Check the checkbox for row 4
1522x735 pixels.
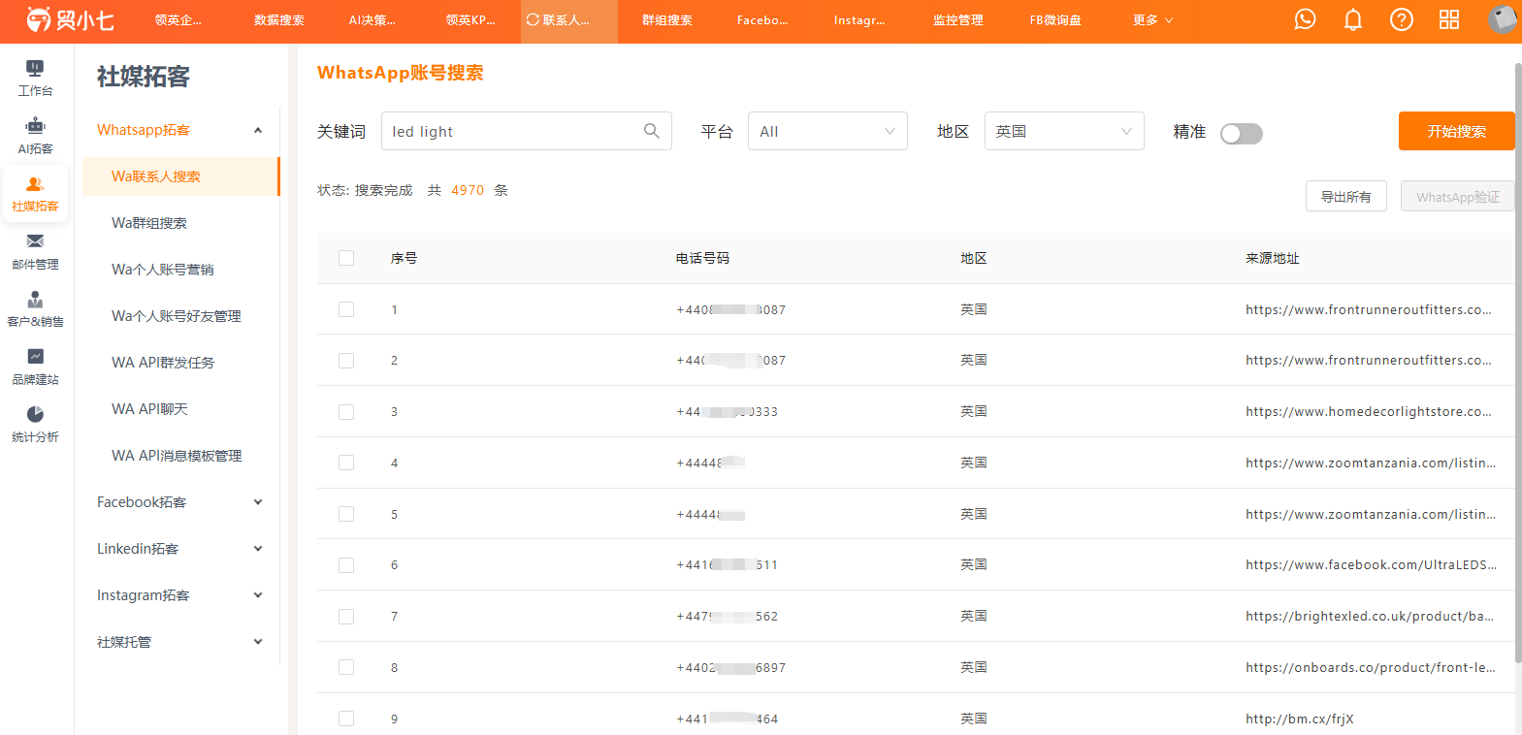pyautogui.click(x=346, y=463)
